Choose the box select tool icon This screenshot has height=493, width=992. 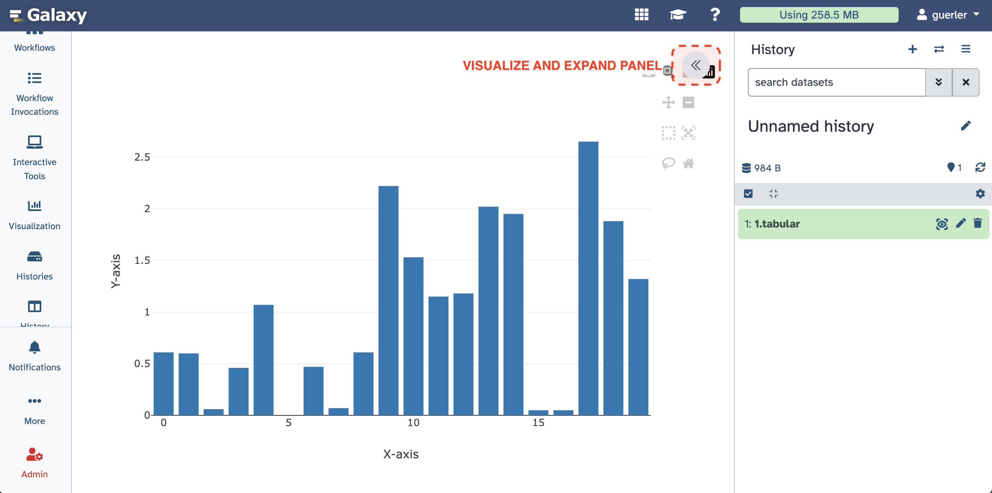[668, 133]
